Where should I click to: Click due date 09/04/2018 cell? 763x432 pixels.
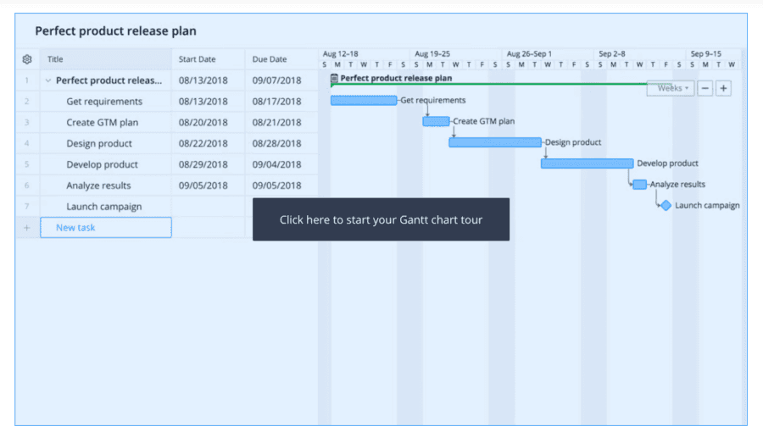(x=276, y=164)
